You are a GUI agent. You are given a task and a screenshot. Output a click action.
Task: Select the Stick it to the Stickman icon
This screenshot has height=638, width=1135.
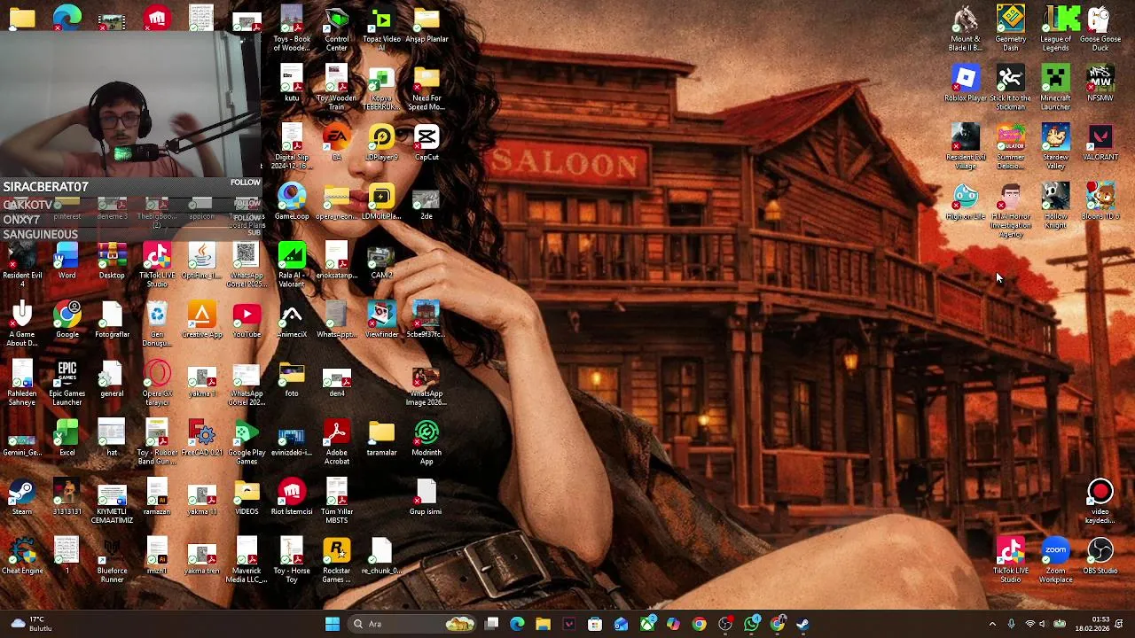click(x=1010, y=88)
